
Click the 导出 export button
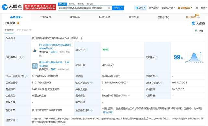click(199, 31)
